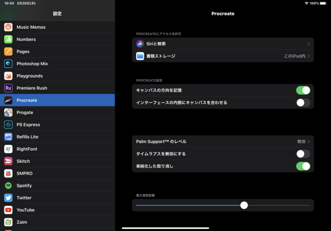Tap the Numbers app icon
The width and height of the screenshot is (331, 231).
[8, 39]
